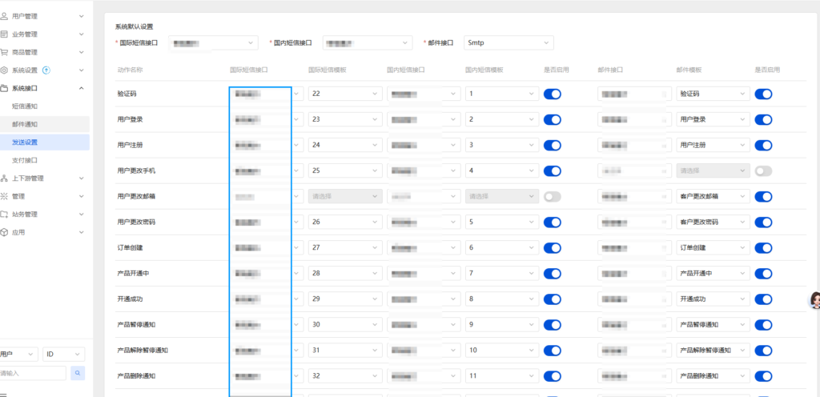
Task: Disable SMS toggle for 用户登录 row
Action: 553,119
